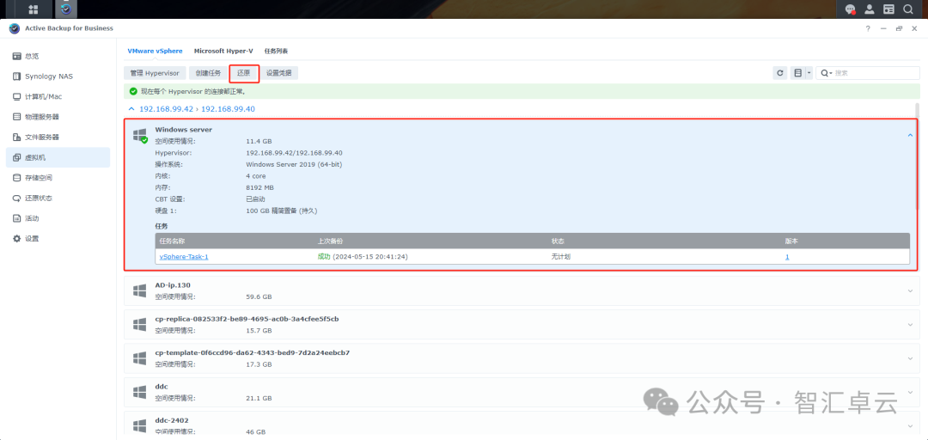Click the cp-template Windows icon
The width and height of the screenshot is (928, 440).
140,358
